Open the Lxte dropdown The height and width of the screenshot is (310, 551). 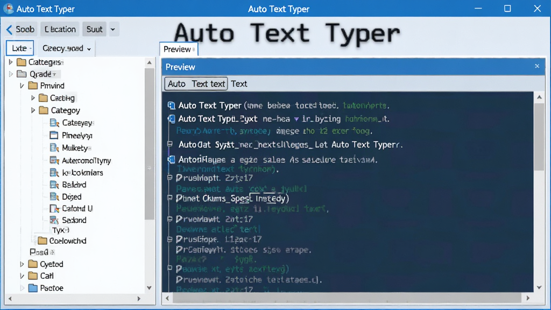(20, 48)
